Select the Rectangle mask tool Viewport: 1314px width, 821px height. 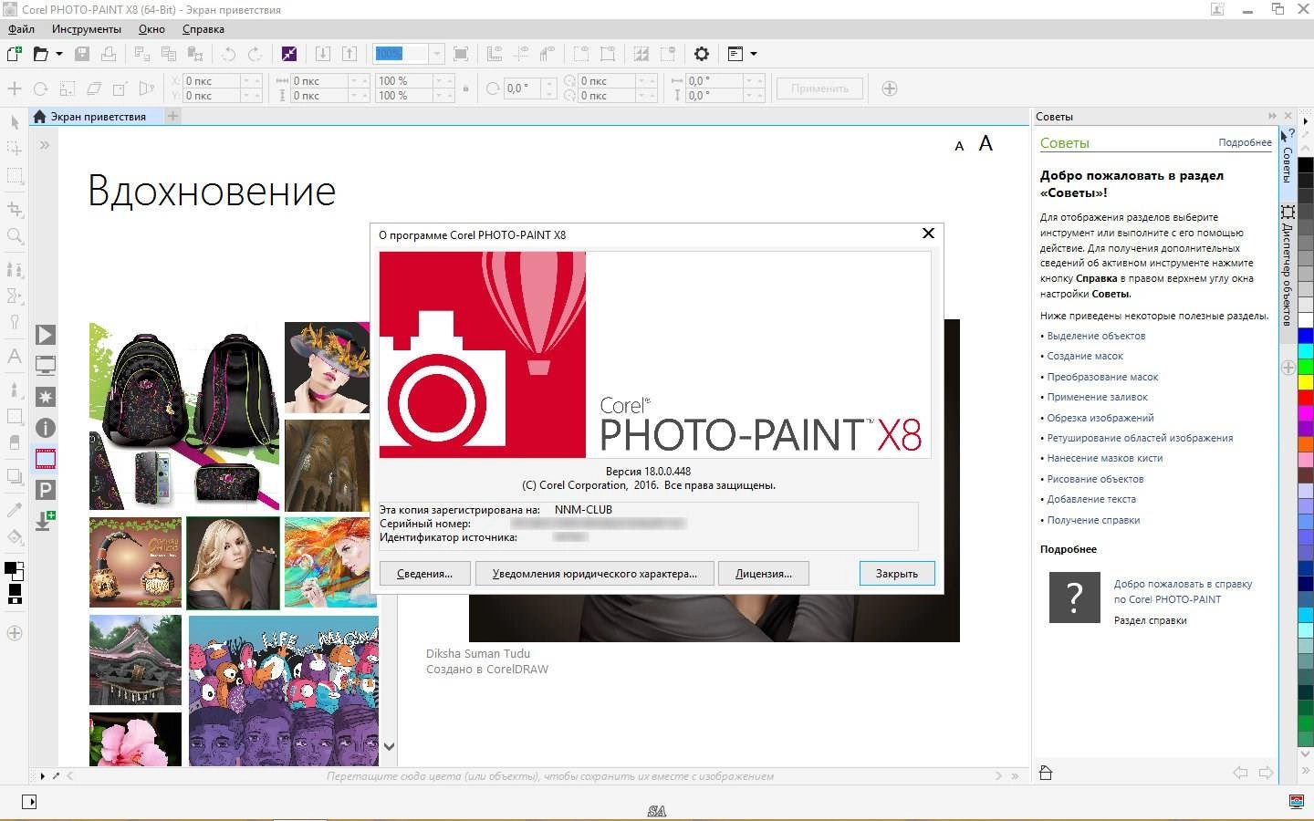[x=15, y=175]
